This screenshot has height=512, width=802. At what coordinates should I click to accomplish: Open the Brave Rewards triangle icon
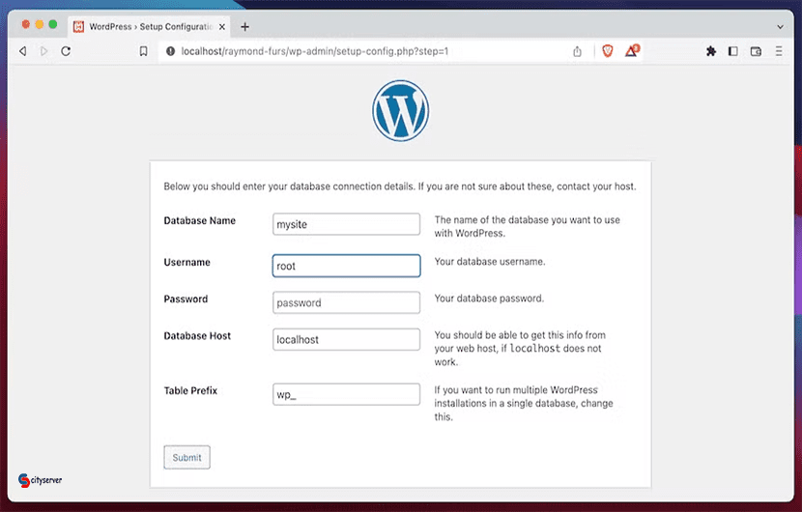coord(632,50)
